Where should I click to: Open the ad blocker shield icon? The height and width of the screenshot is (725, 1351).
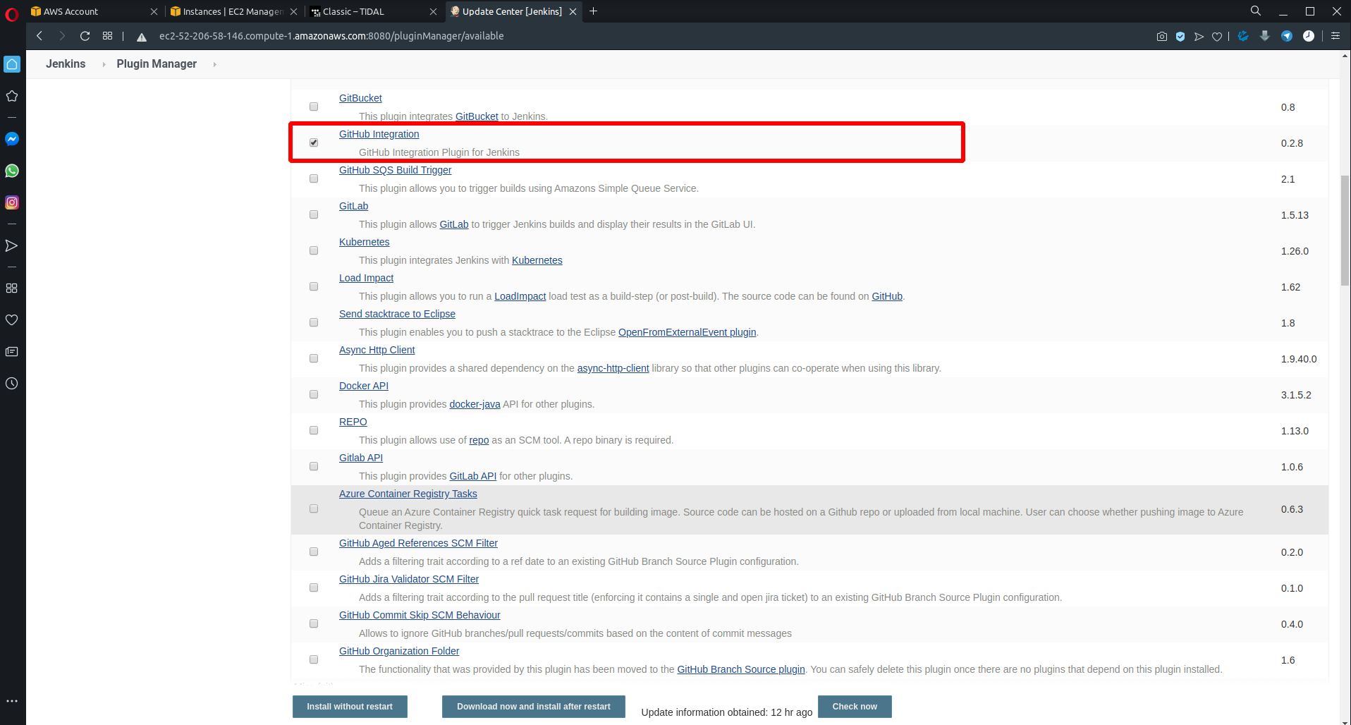point(1180,36)
